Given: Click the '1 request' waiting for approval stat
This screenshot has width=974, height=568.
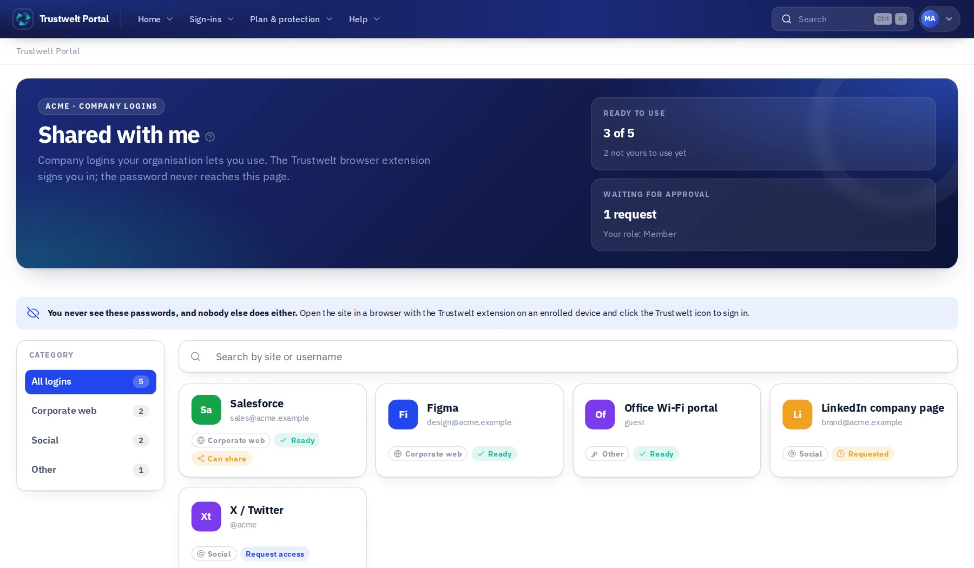Looking at the screenshot, I should pos(630,215).
